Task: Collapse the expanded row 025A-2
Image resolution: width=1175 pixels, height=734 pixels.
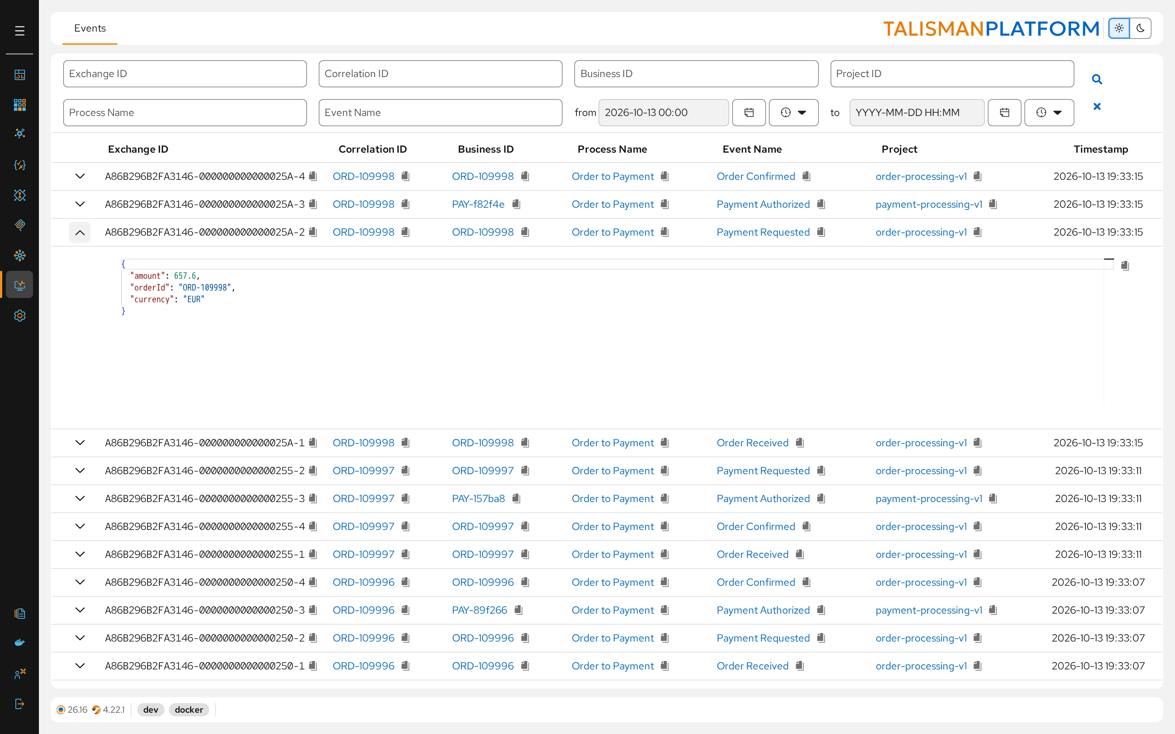Action: pos(80,233)
